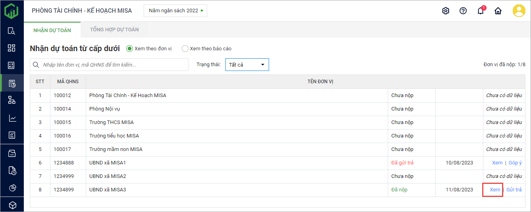Click 'Xem' link for UBND xã MISA3

click(495, 190)
